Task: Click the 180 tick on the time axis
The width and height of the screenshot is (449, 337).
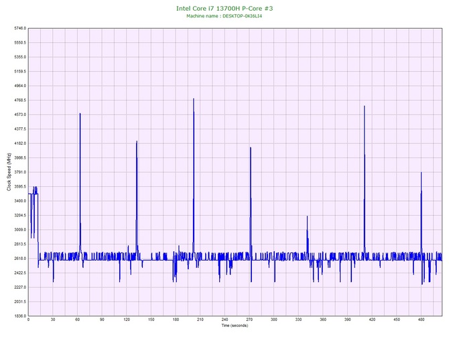Action: [176, 320]
